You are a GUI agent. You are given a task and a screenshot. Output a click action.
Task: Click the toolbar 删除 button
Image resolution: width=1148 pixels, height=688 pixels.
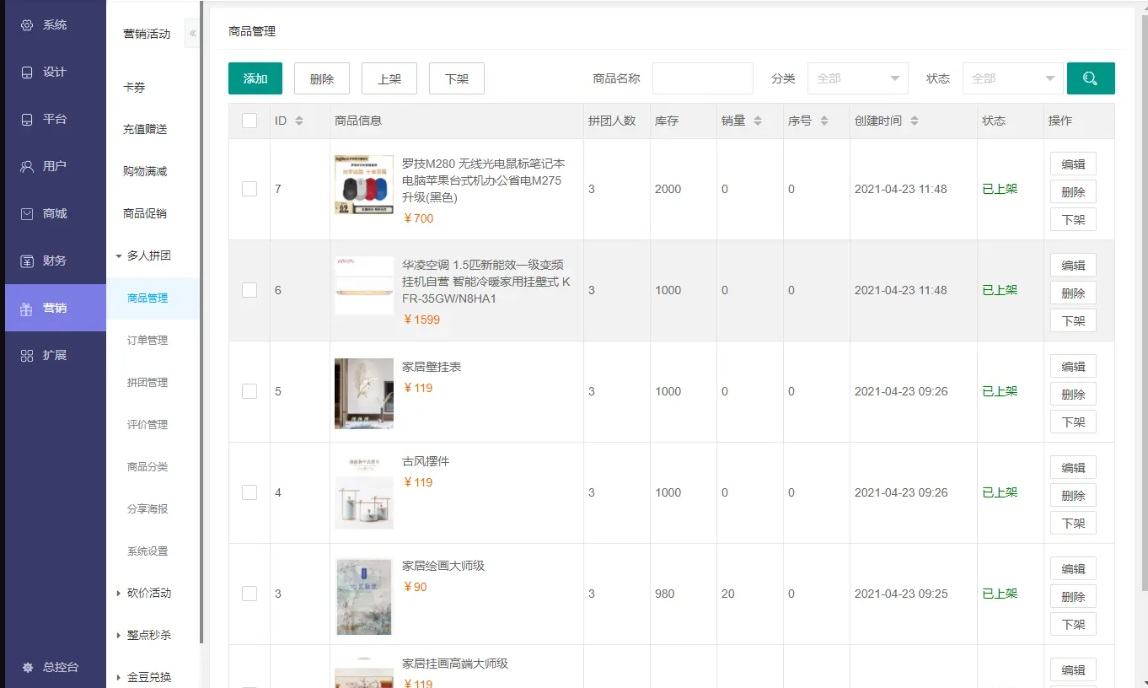pos(322,78)
